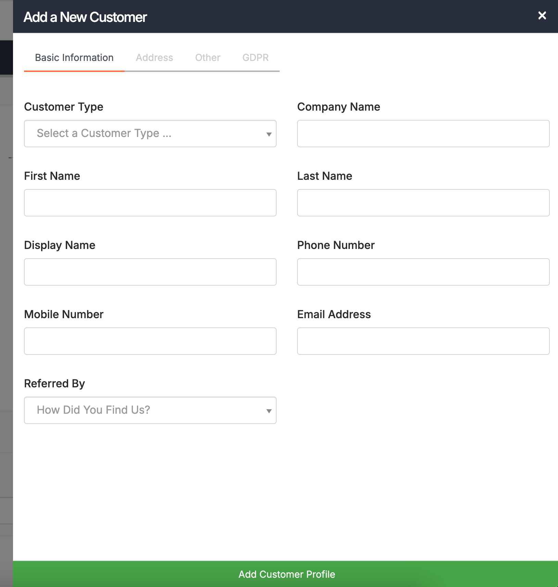Click the Email Address input field
The image size is (558, 587).
(x=423, y=341)
